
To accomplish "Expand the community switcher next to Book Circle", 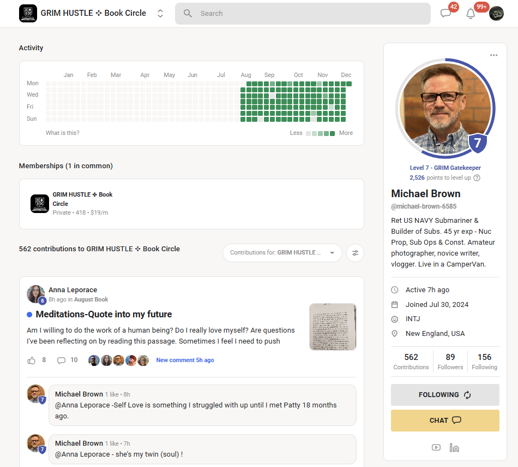I will 160,13.
